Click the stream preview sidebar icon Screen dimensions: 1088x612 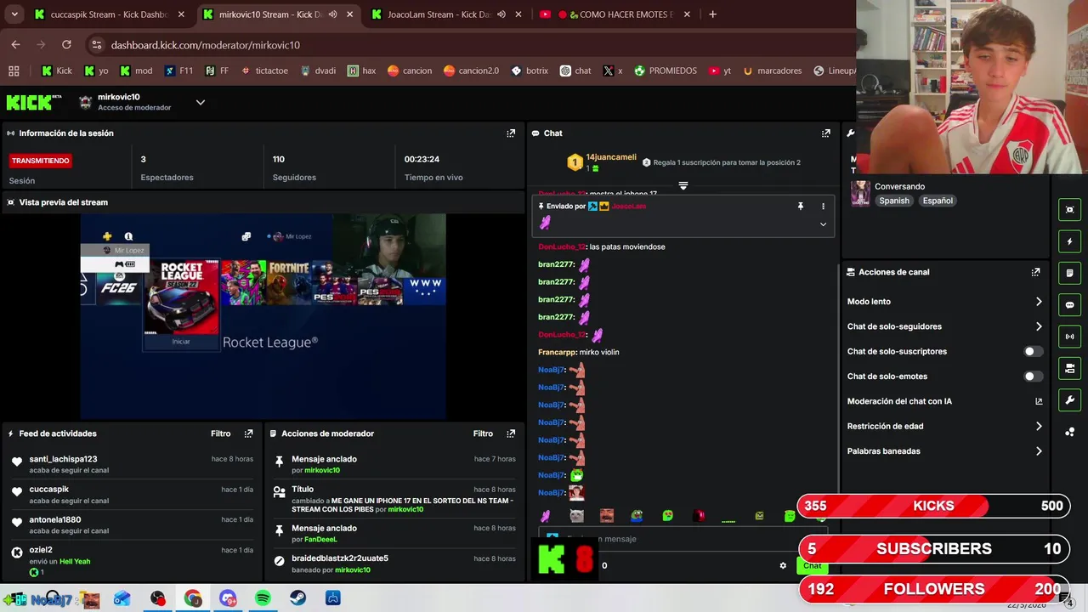point(1069,210)
